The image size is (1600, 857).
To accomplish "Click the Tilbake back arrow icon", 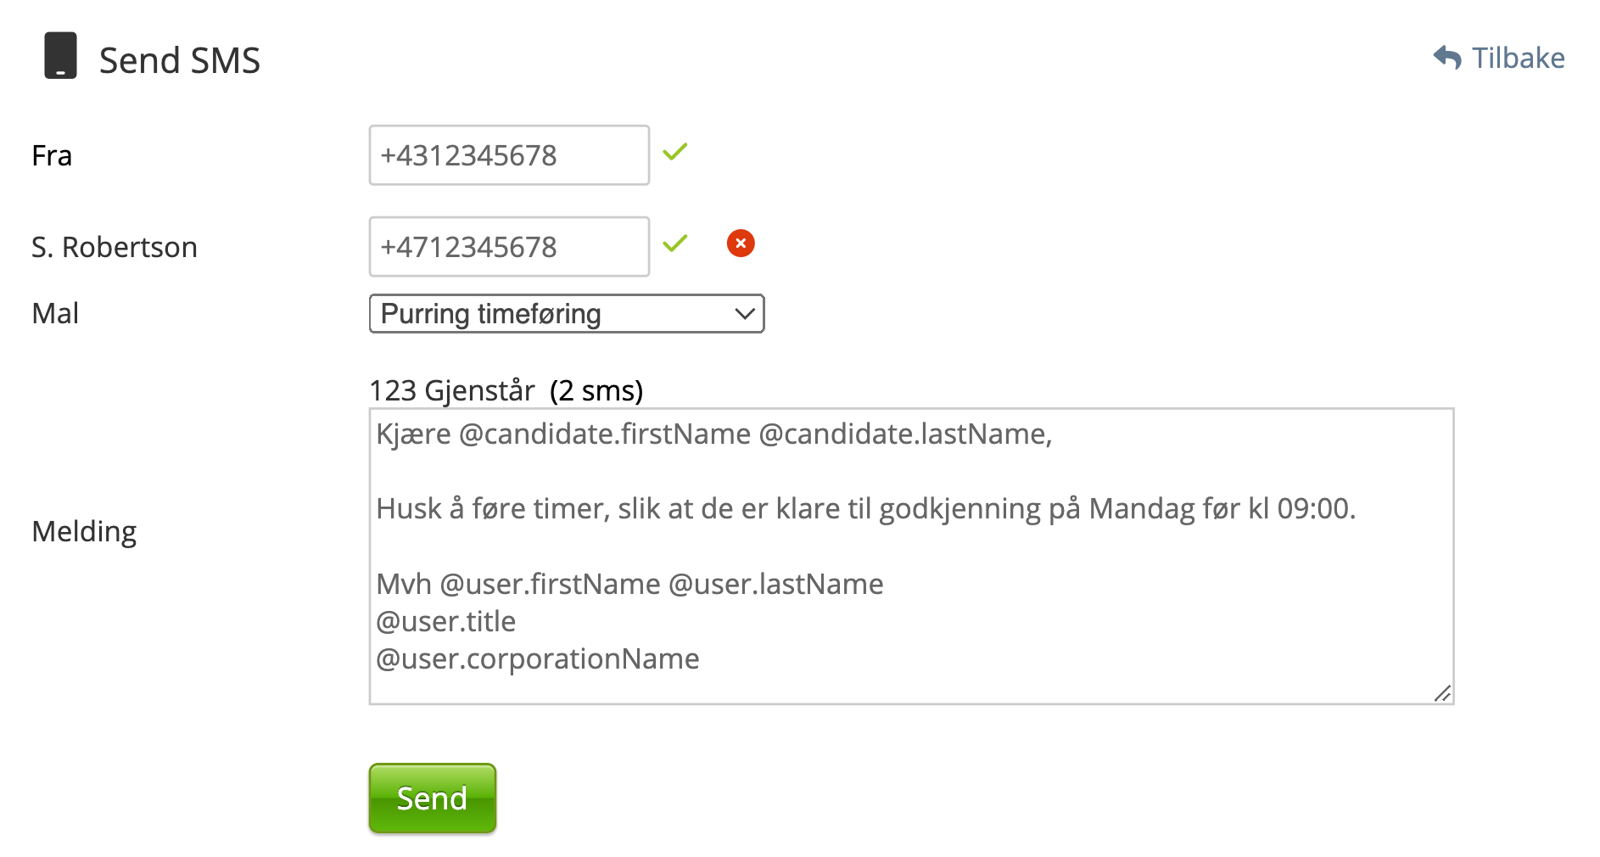I will click(x=1447, y=58).
